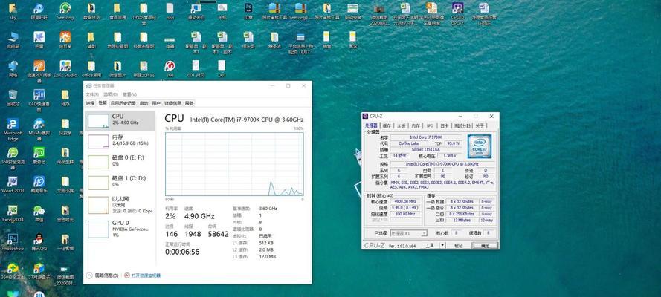Switch to 用户 tab in Task Manager
The image size is (661, 297).
[156, 103]
